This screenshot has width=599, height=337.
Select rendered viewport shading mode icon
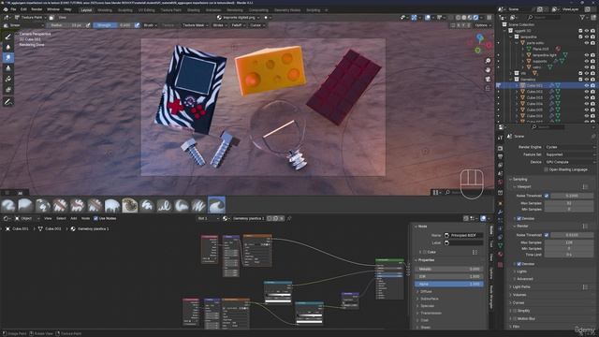tap(476, 18)
